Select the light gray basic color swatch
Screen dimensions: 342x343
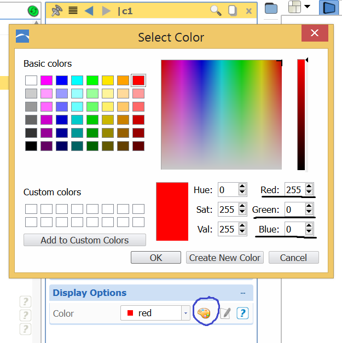(31, 94)
